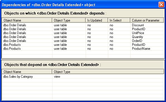Select dbo.Order Details in the OrderID row
Screen dimensions: 166x102
(x=15, y=41)
